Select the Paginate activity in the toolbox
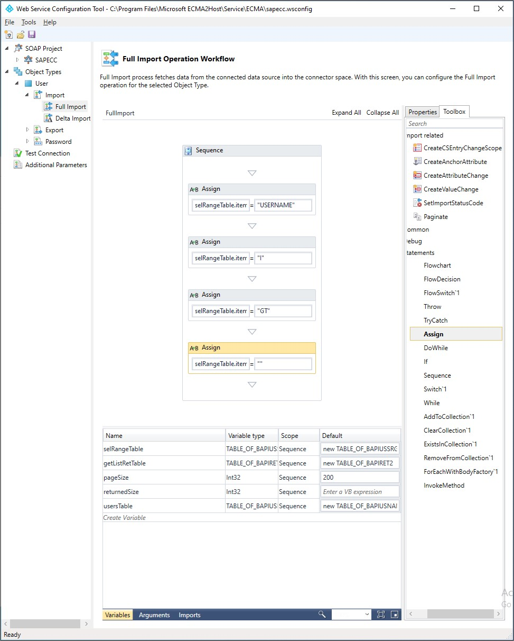Screen dimensions: 514x641 point(435,217)
